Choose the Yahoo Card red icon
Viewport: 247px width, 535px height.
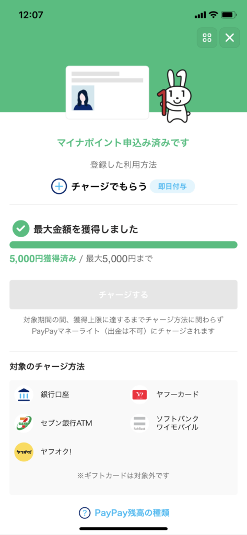[x=140, y=395]
